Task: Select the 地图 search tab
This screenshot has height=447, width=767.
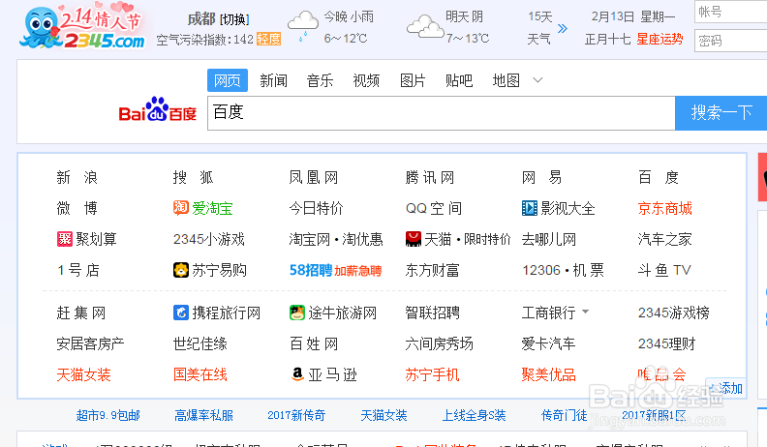Action: coord(506,80)
